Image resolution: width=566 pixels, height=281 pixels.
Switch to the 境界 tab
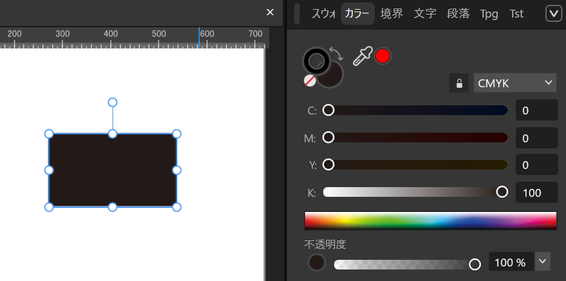coord(392,14)
